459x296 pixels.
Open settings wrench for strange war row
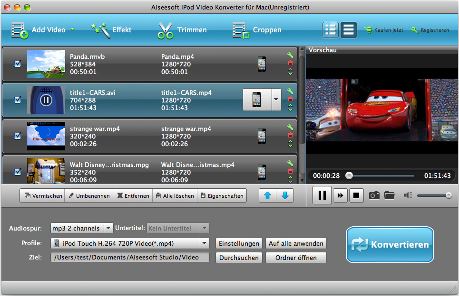coord(290,127)
